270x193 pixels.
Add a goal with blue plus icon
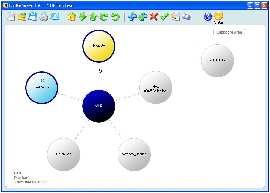tap(132, 17)
